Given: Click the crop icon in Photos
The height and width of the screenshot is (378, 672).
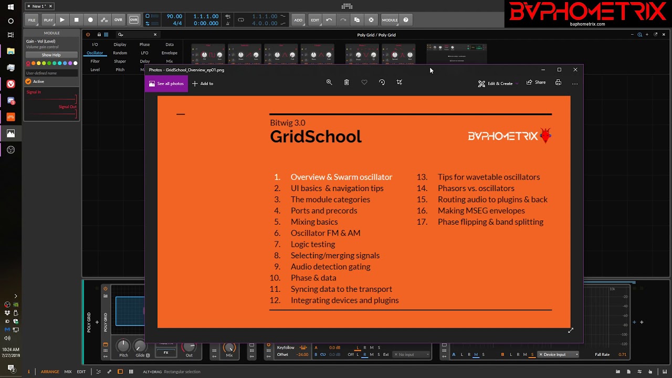Looking at the screenshot, I should coord(400,82).
